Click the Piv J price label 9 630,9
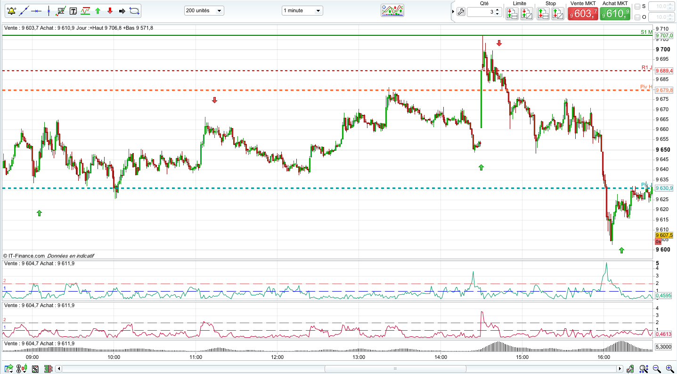This screenshot has height=374, width=677. point(664,188)
